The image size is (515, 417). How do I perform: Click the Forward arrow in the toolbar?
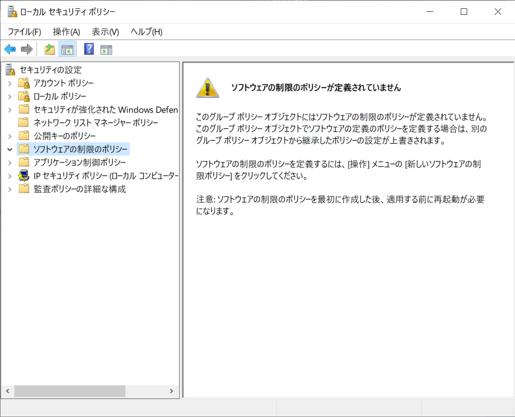click(x=27, y=50)
